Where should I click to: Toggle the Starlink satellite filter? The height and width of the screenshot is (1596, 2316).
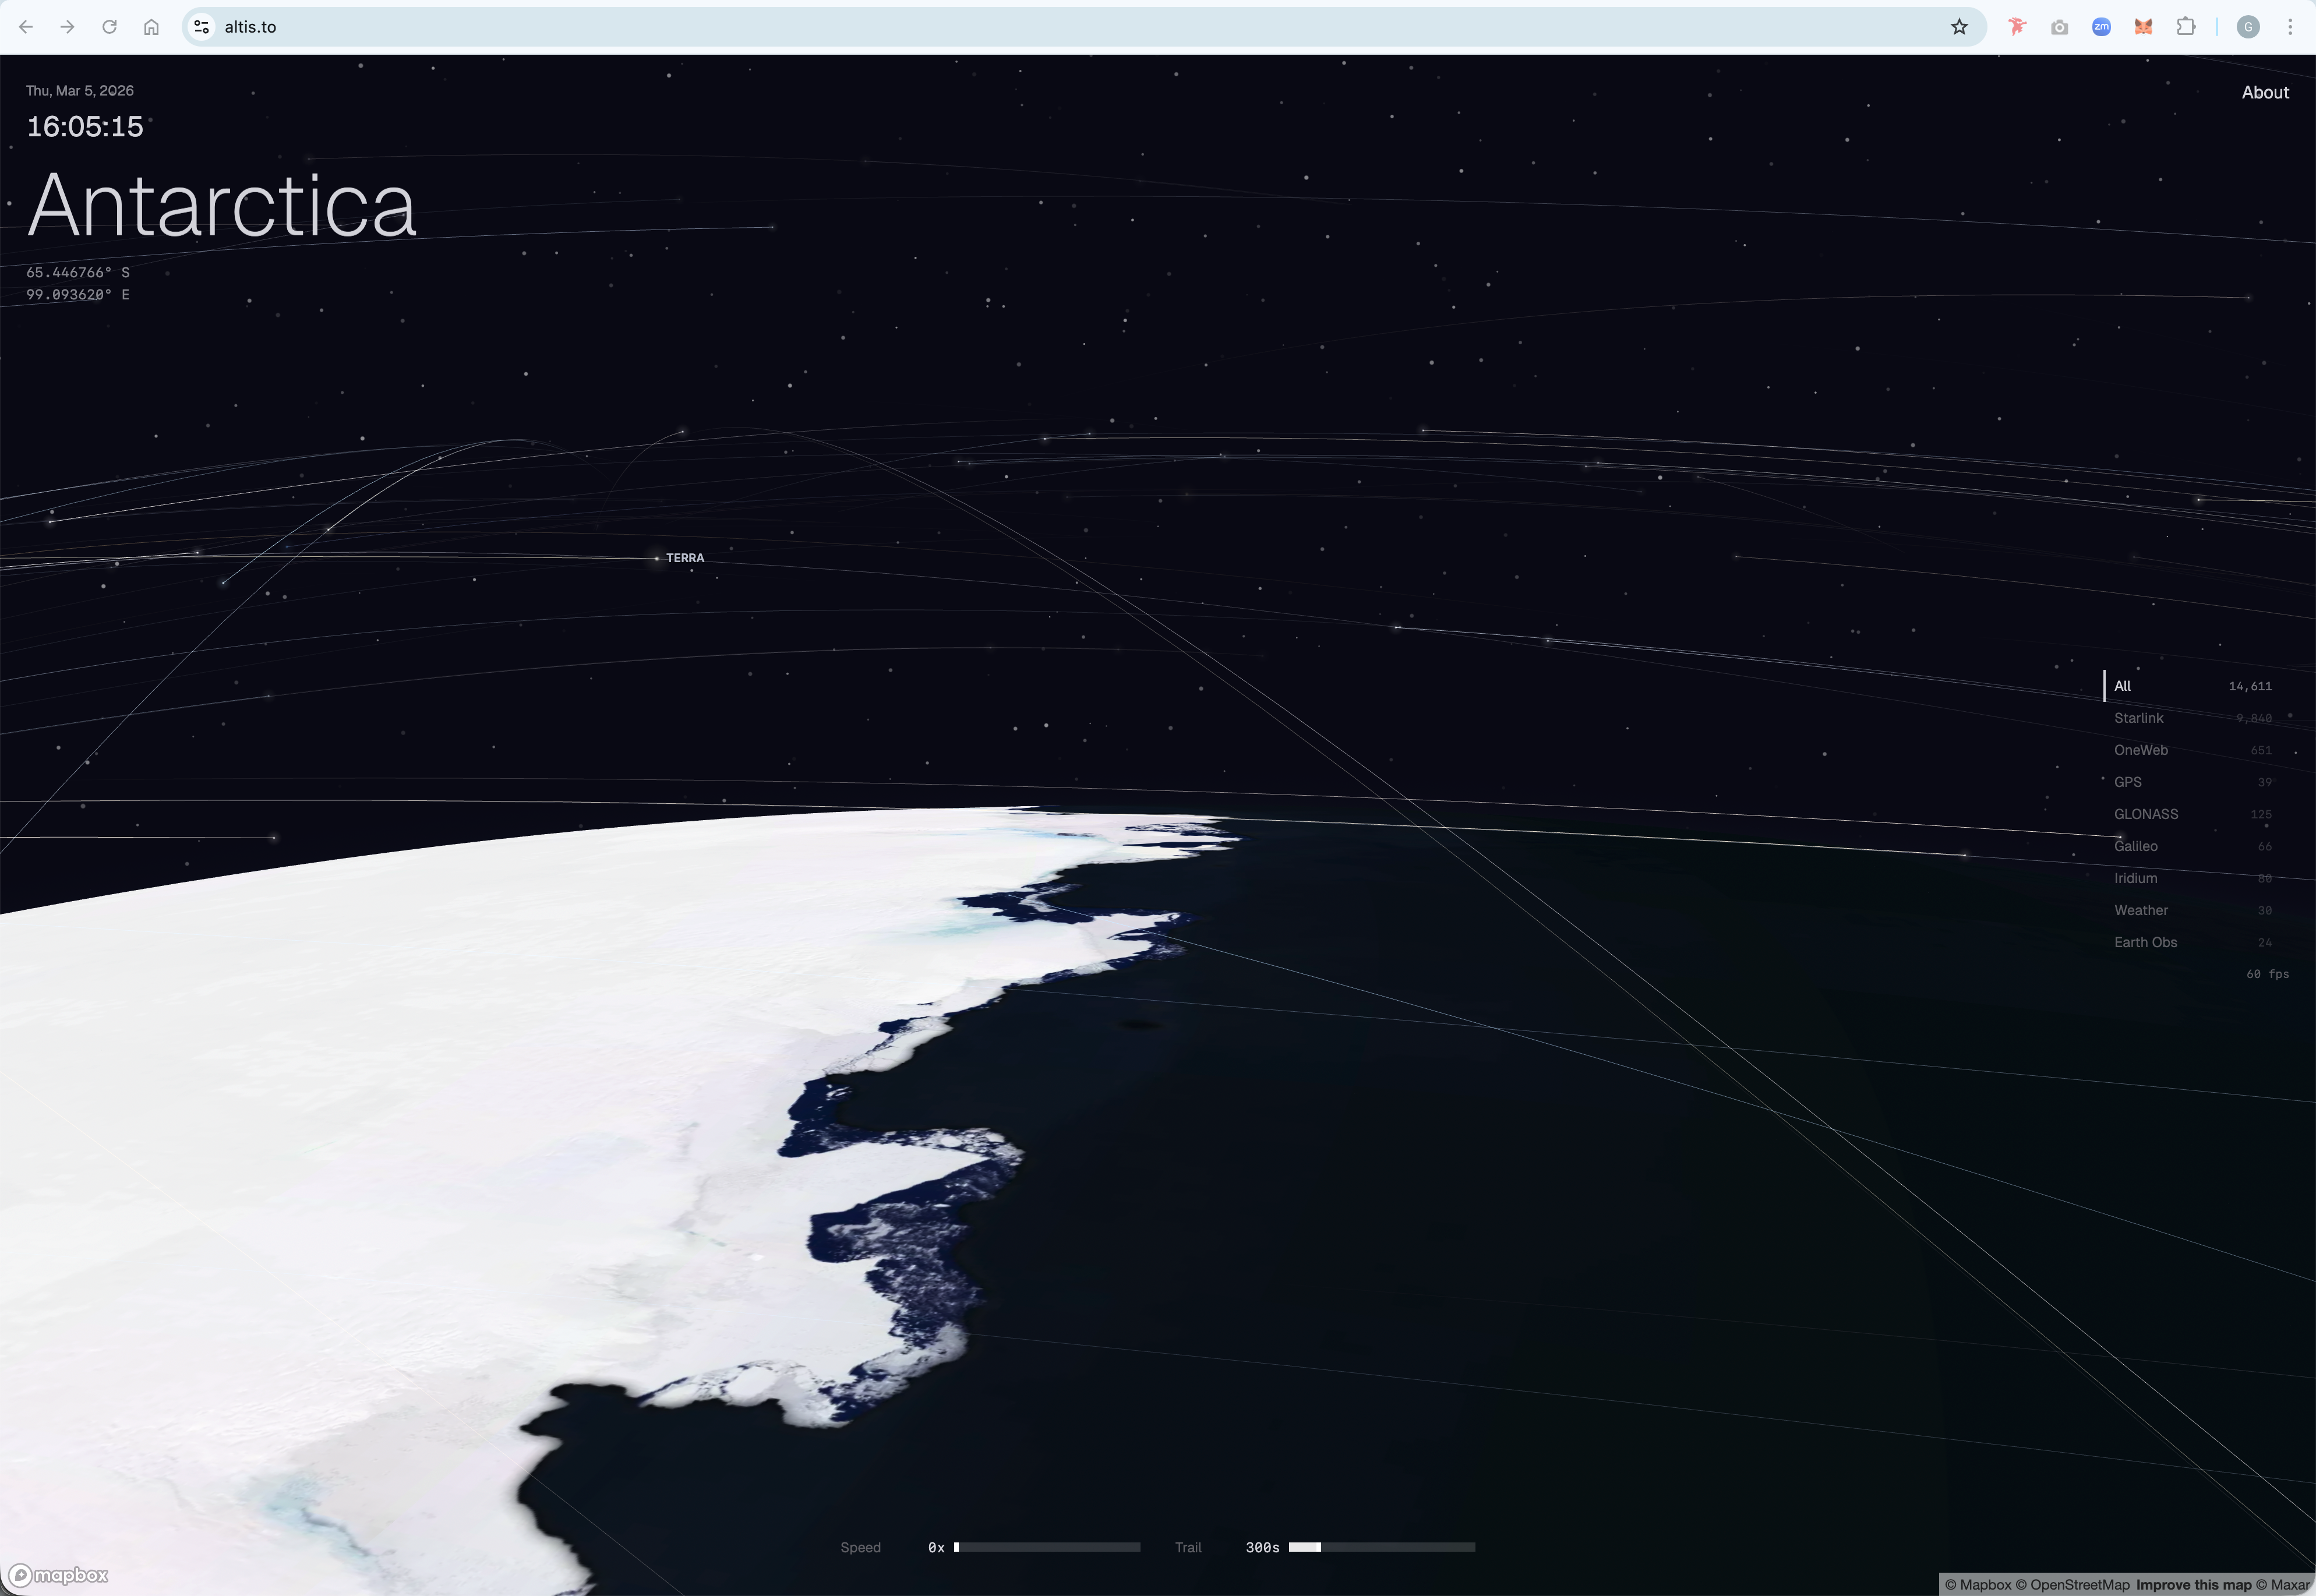pos(2139,718)
